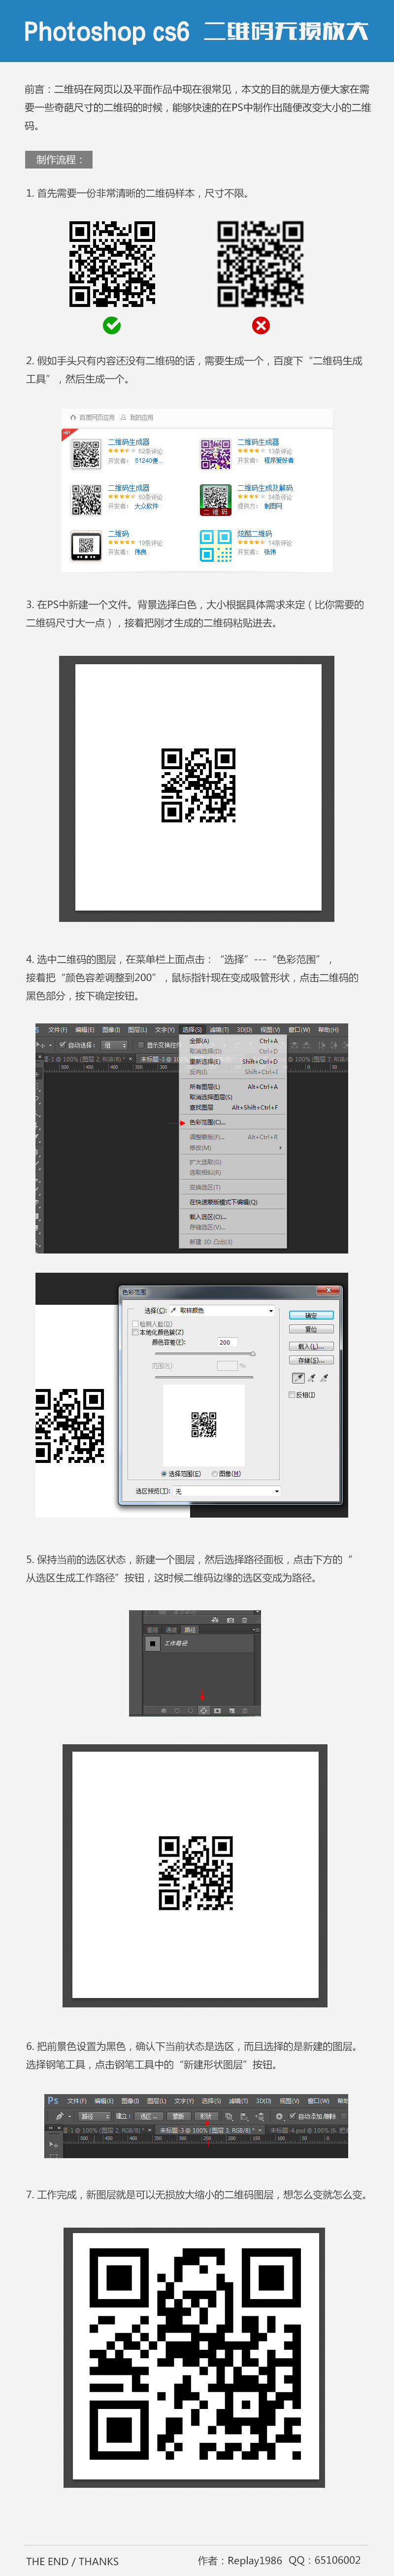
Task: Open the 滤镜(T) menu in lower menubar
Action: pyautogui.click(x=240, y=2100)
